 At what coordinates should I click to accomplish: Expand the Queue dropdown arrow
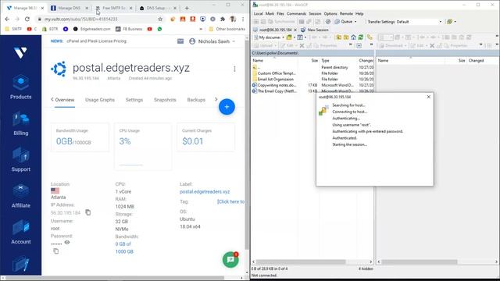[x=355, y=22]
